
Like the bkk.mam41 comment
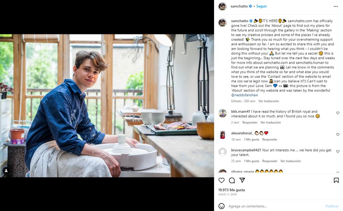[x=338, y=113]
